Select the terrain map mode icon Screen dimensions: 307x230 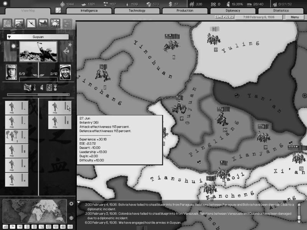tap(5, 227)
